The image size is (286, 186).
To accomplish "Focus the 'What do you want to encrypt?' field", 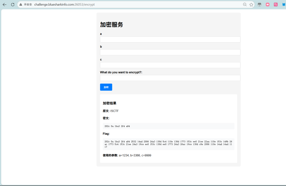I will [170, 78].
